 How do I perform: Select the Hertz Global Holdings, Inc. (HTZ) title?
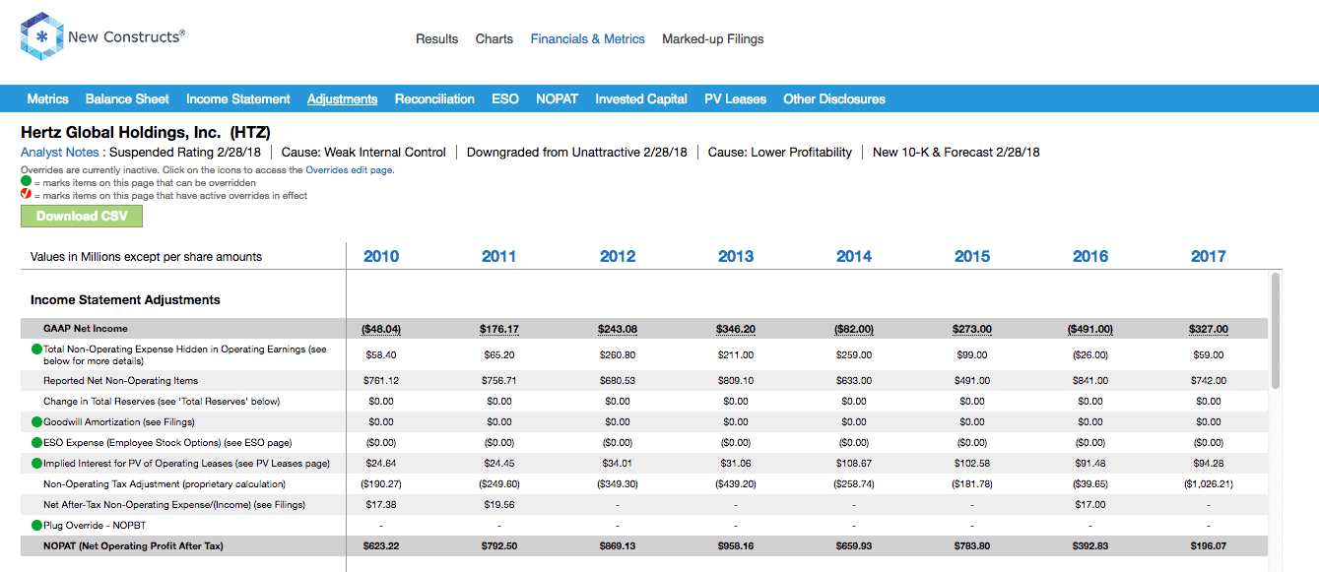[x=146, y=132]
